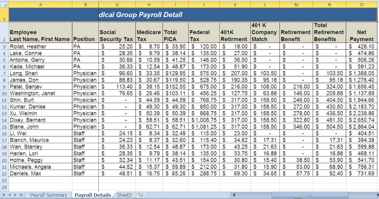Select the cell containing Rollet, Heather
Image resolution: width=379 pixels, height=199 pixels.
pyautogui.click(x=40, y=46)
